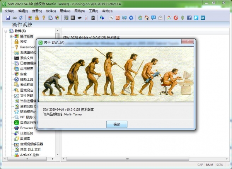This screenshot has width=232, height=169.
Task: Click the padlock toolbar icon
Action: (x=37, y=18)
